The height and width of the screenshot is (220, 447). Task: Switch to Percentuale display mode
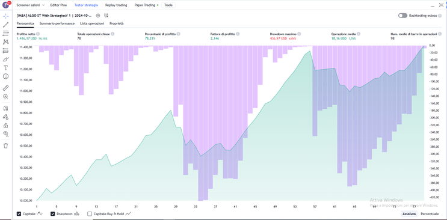(x=430, y=214)
